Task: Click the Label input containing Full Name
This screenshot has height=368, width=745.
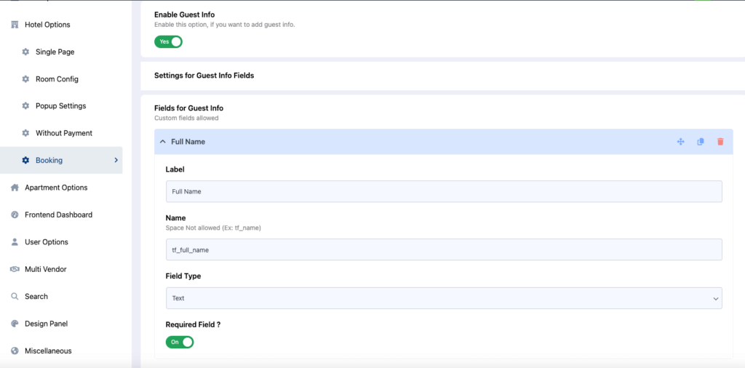Action: pyautogui.click(x=444, y=191)
